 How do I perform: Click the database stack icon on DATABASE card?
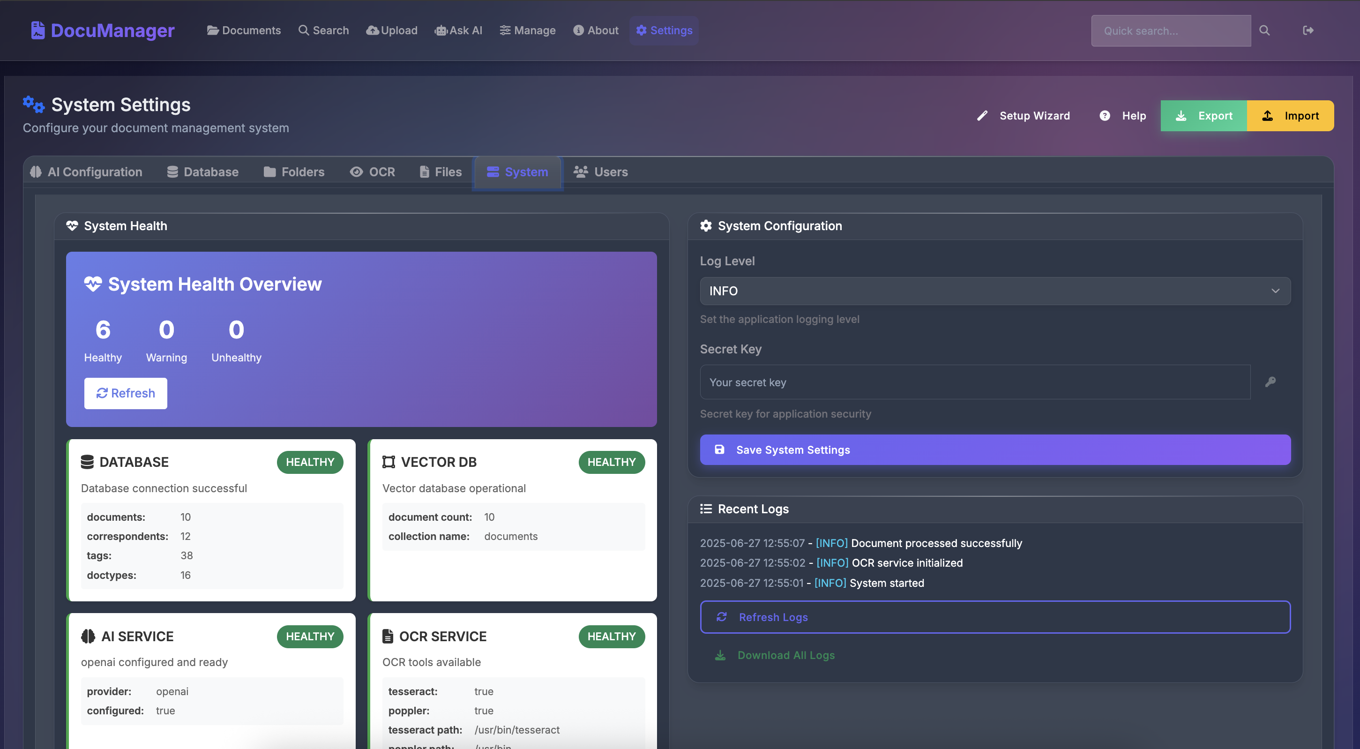coord(87,462)
